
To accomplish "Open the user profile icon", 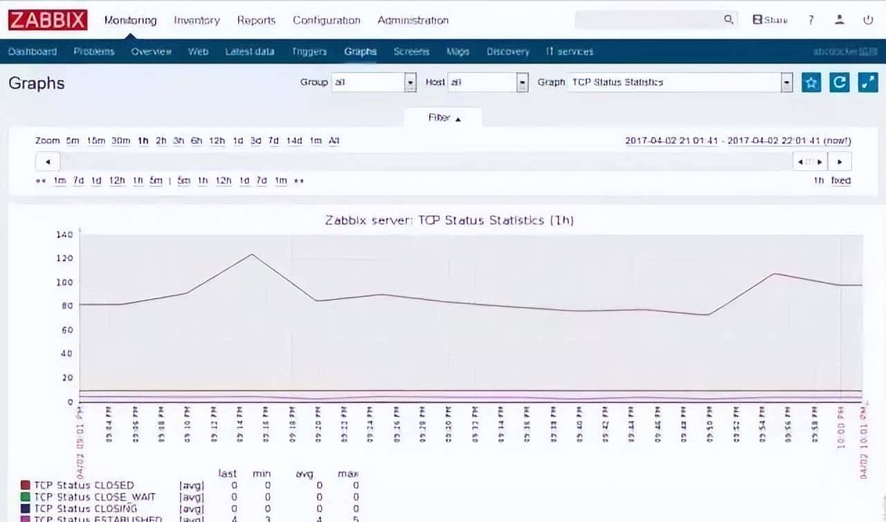I will 840,20.
